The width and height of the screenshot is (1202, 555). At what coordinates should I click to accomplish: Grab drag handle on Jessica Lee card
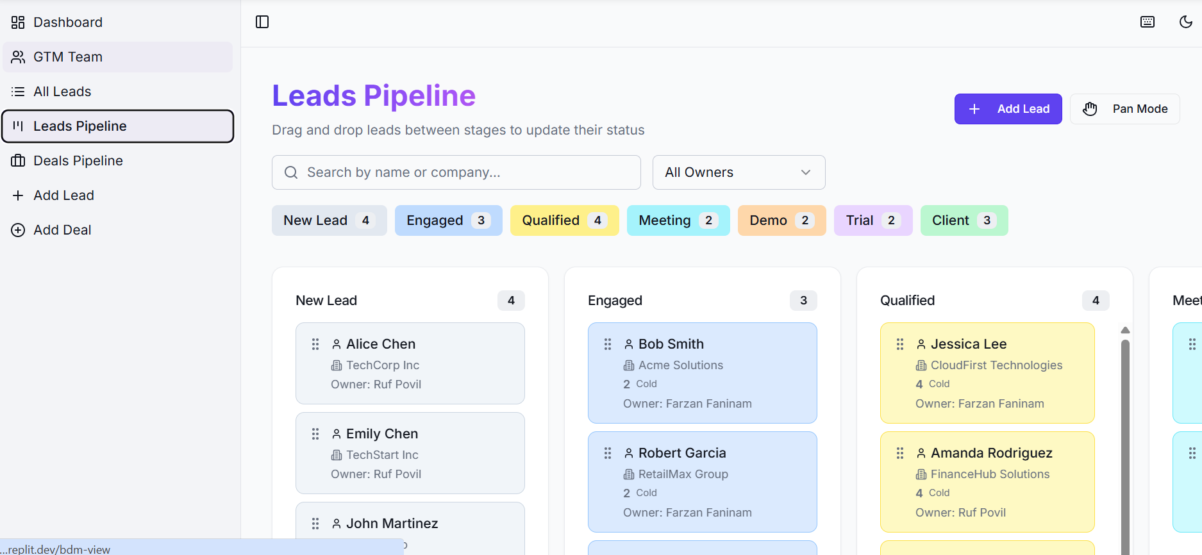coord(900,344)
